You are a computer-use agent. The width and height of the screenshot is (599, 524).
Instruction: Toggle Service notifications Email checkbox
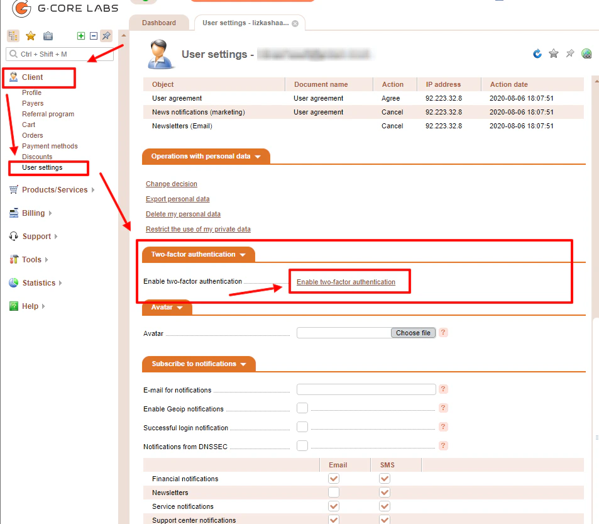coord(334,506)
